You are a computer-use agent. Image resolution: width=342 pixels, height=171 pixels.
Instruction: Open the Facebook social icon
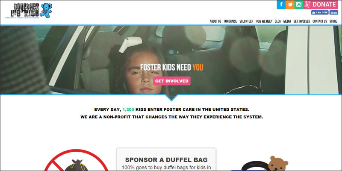281,5
